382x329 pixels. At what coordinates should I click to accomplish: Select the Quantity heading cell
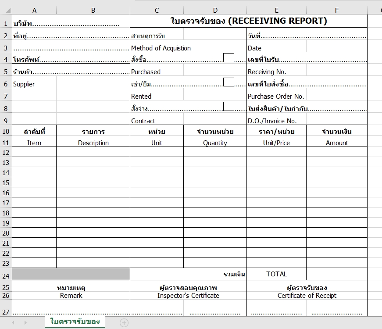[x=215, y=142]
